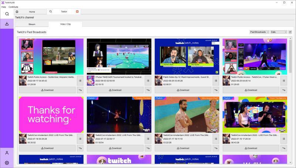Click the 'Twitch's channel' label
This screenshot has height=168, width=296.
[x=24, y=17]
